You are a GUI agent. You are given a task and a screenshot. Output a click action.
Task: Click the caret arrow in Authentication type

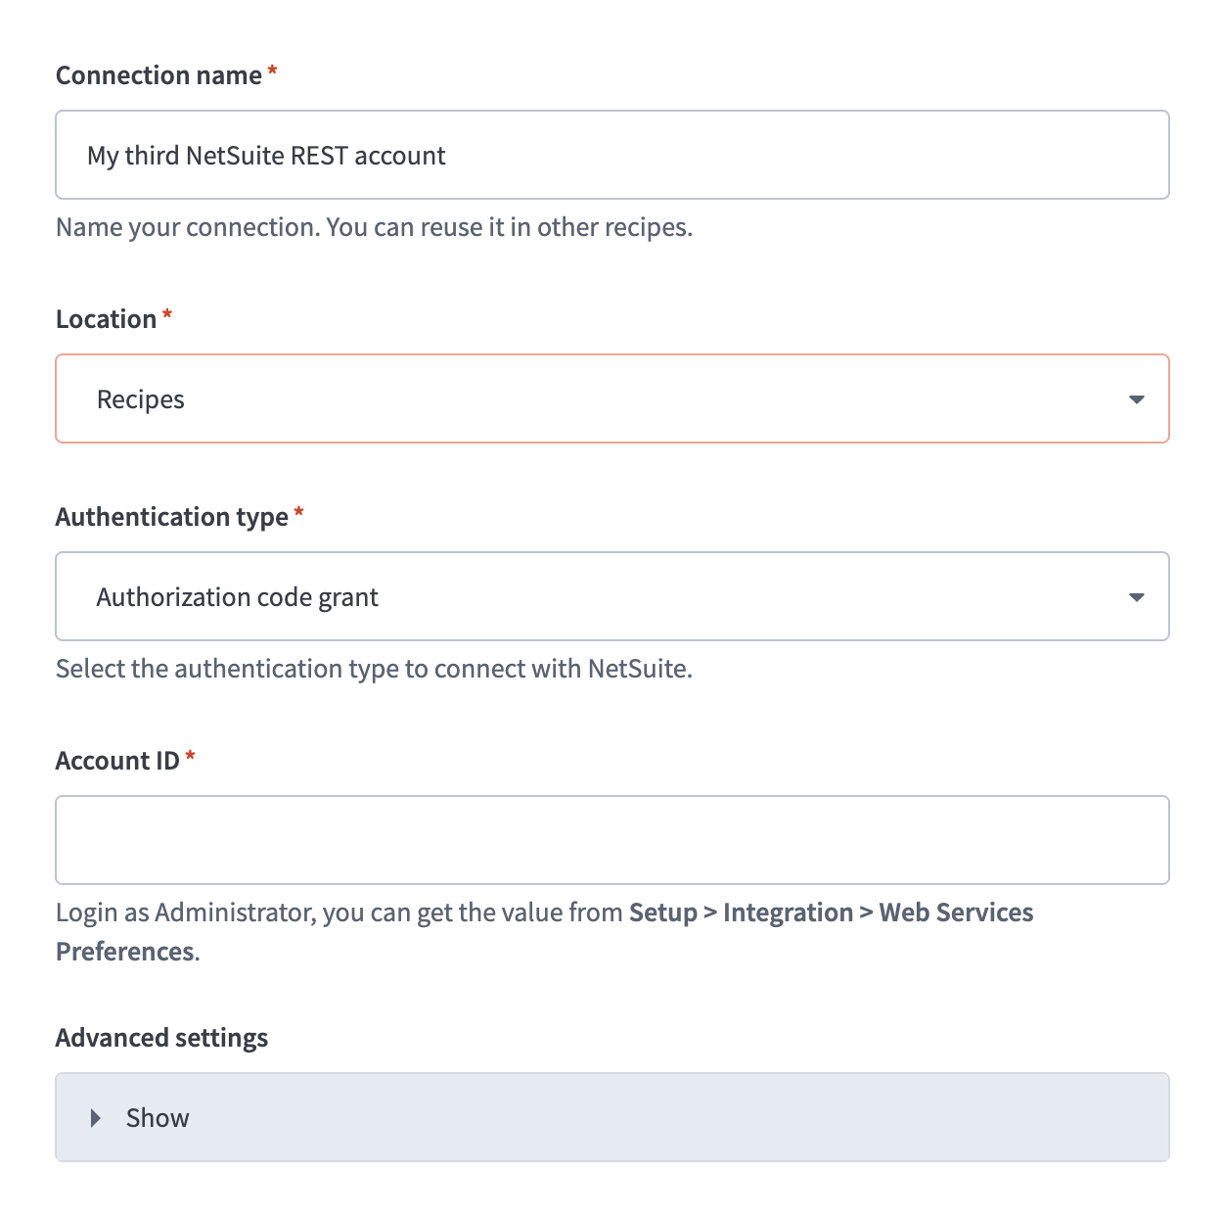[x=1136, y=597]
